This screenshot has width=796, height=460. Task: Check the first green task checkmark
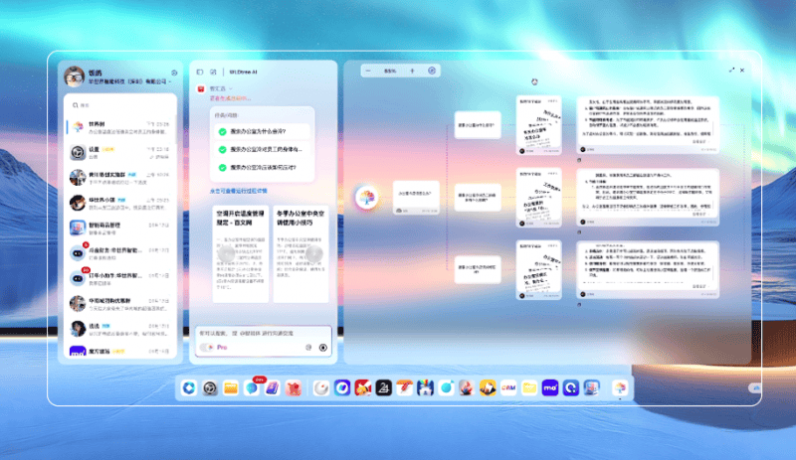click(x=223, y=130)
